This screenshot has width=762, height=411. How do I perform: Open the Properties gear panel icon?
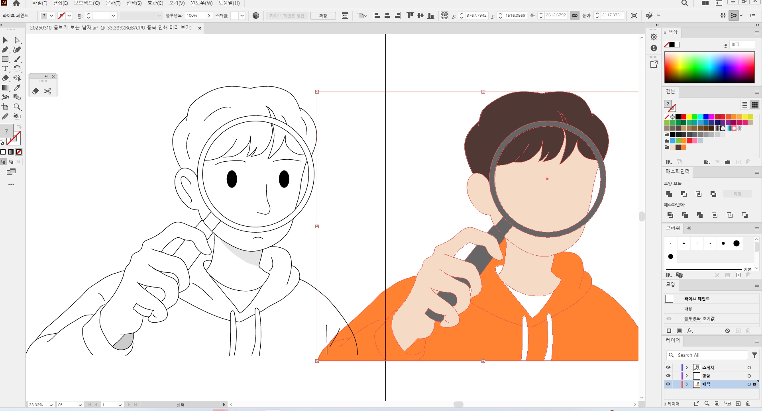[654, 37]
